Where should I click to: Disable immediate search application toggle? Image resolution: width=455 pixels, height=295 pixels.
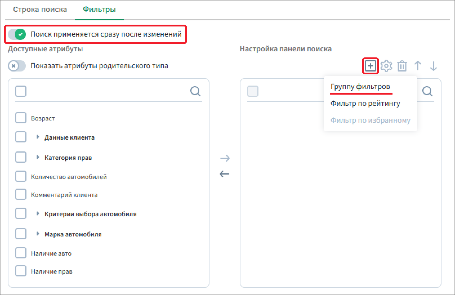tap(17, 34)
